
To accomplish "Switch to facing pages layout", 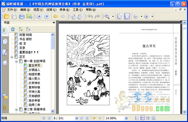I will tap(154, 118).
